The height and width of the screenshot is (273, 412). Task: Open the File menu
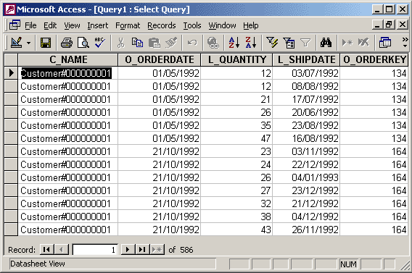[x=30, y=25]
